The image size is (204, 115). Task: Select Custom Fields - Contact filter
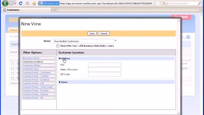tap(39, 76)
